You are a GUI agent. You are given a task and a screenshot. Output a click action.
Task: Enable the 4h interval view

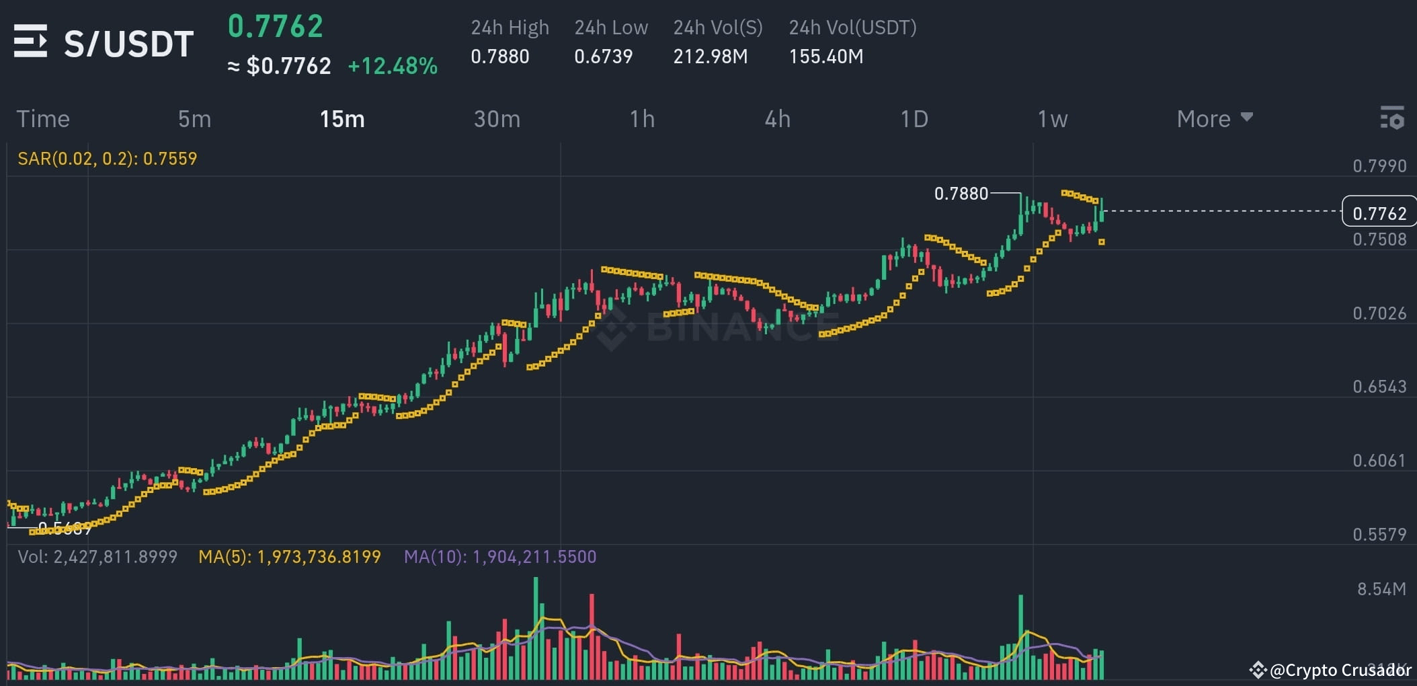coord(778,118)
